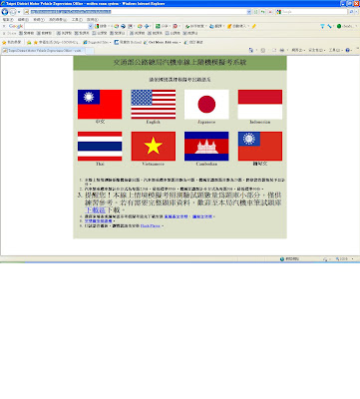This screenshot has width=360, height=399.
Task: Choose the Japanese exam via Japan flag
Action: [206, 105]
